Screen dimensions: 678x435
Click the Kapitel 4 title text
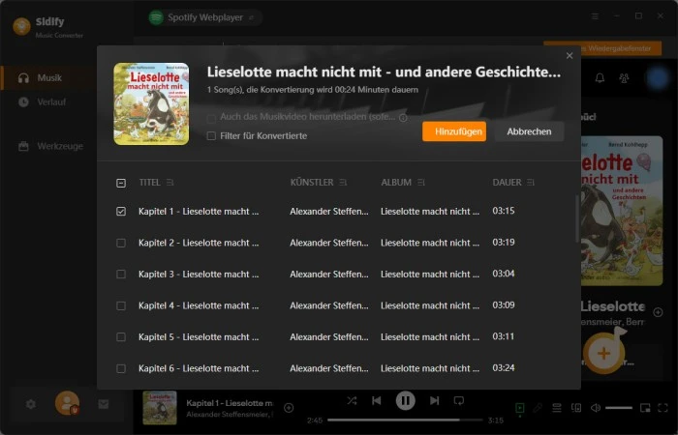point(199,305)
